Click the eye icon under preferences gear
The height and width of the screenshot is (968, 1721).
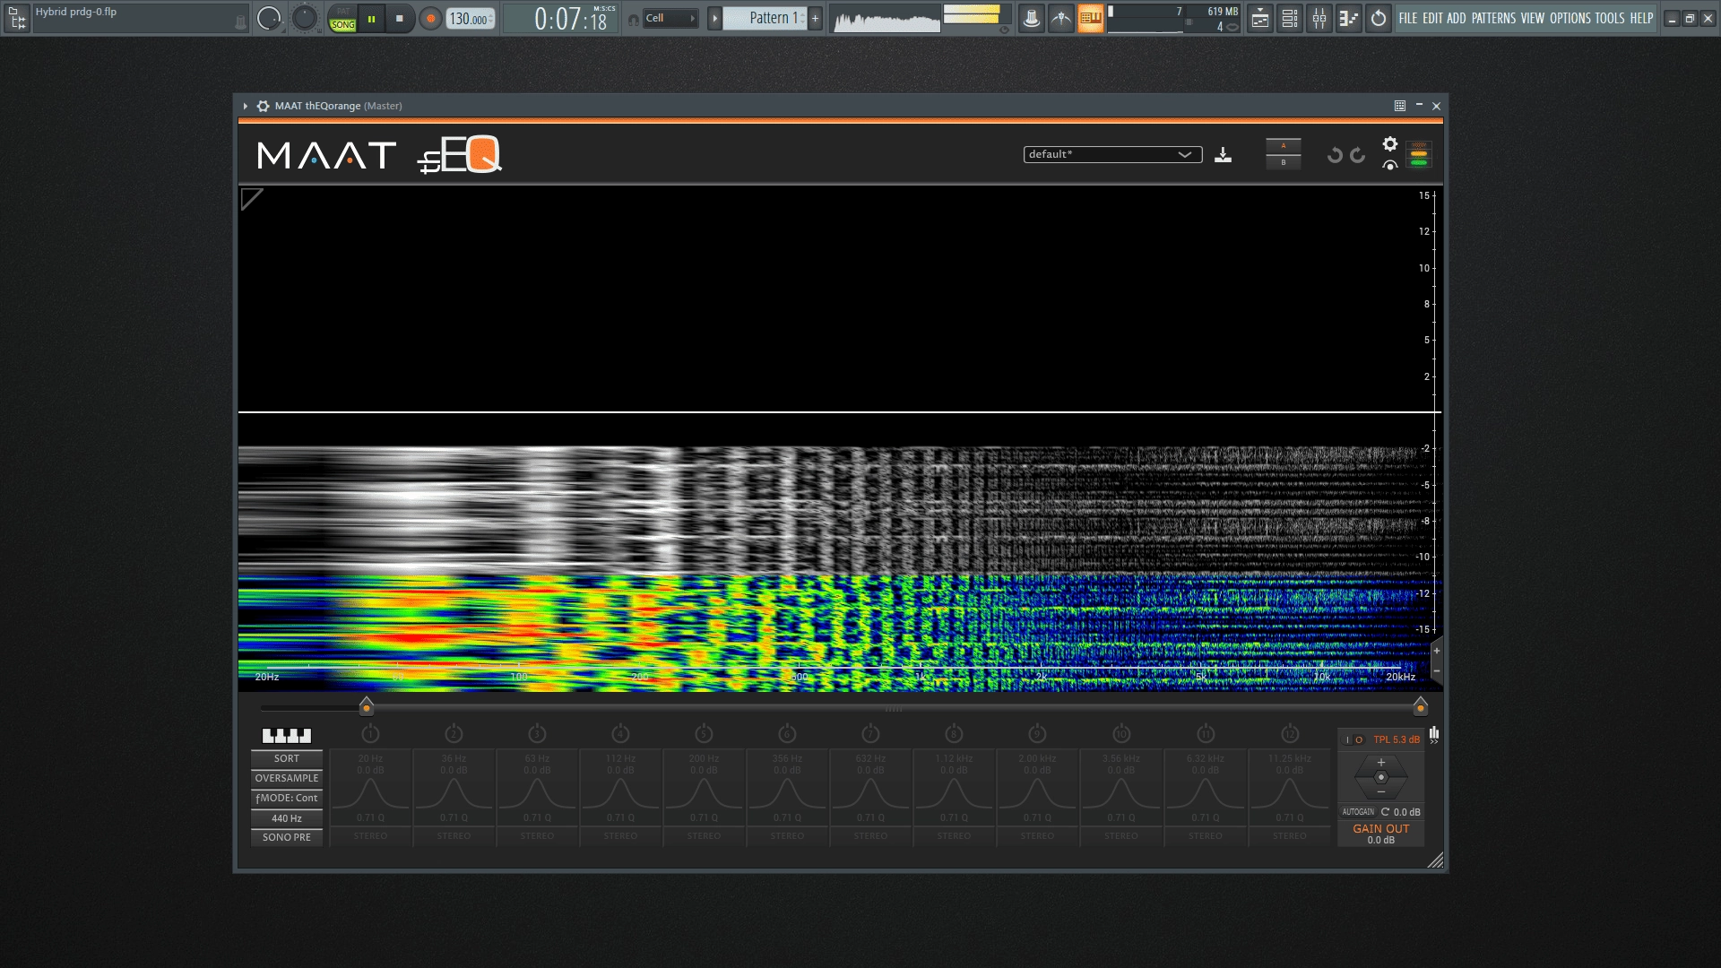pyautogui.click(x=1389, y=165)
